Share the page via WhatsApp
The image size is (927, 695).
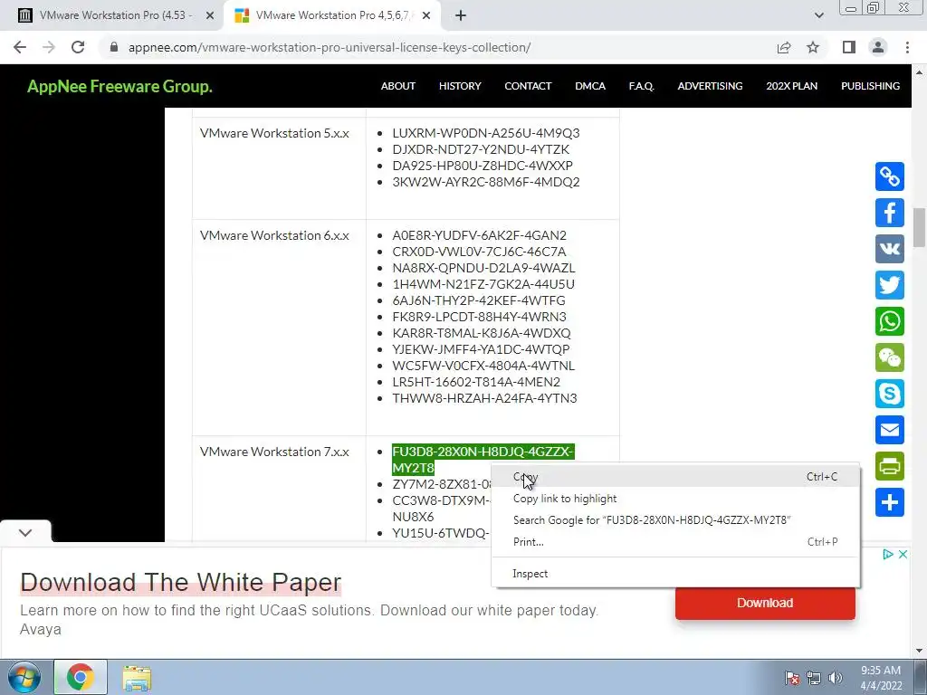pos(890,321)
